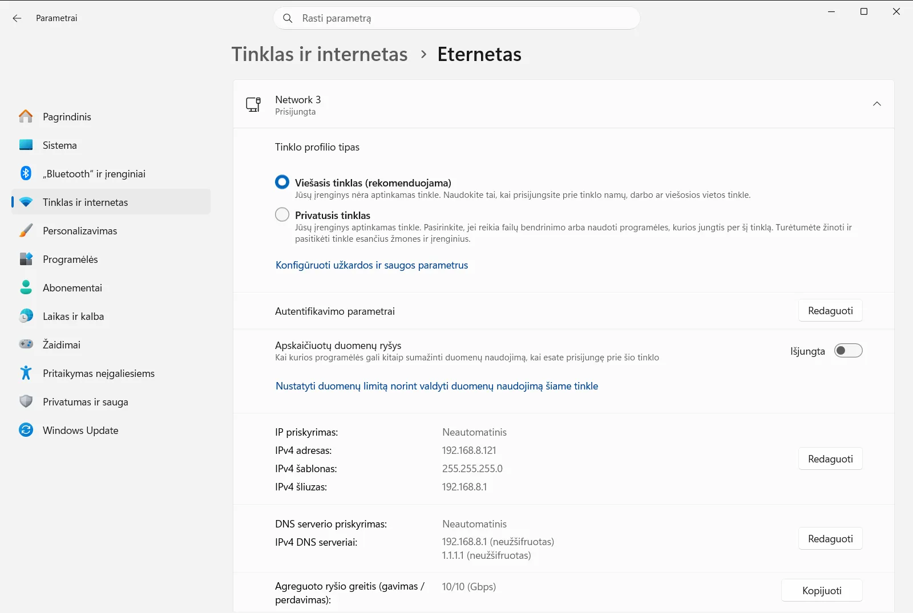Copy link speed with Kopijuoti button

[822, 591]
